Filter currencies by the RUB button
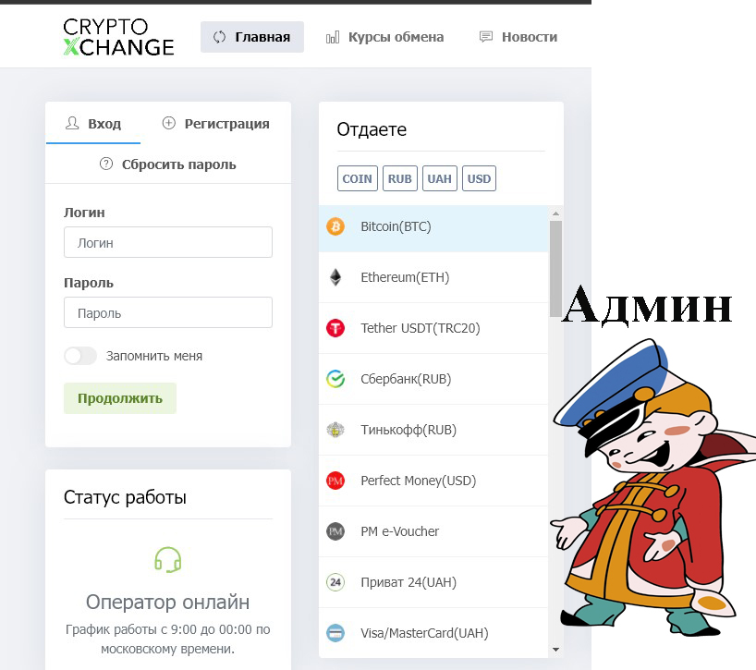 [399, 178]
